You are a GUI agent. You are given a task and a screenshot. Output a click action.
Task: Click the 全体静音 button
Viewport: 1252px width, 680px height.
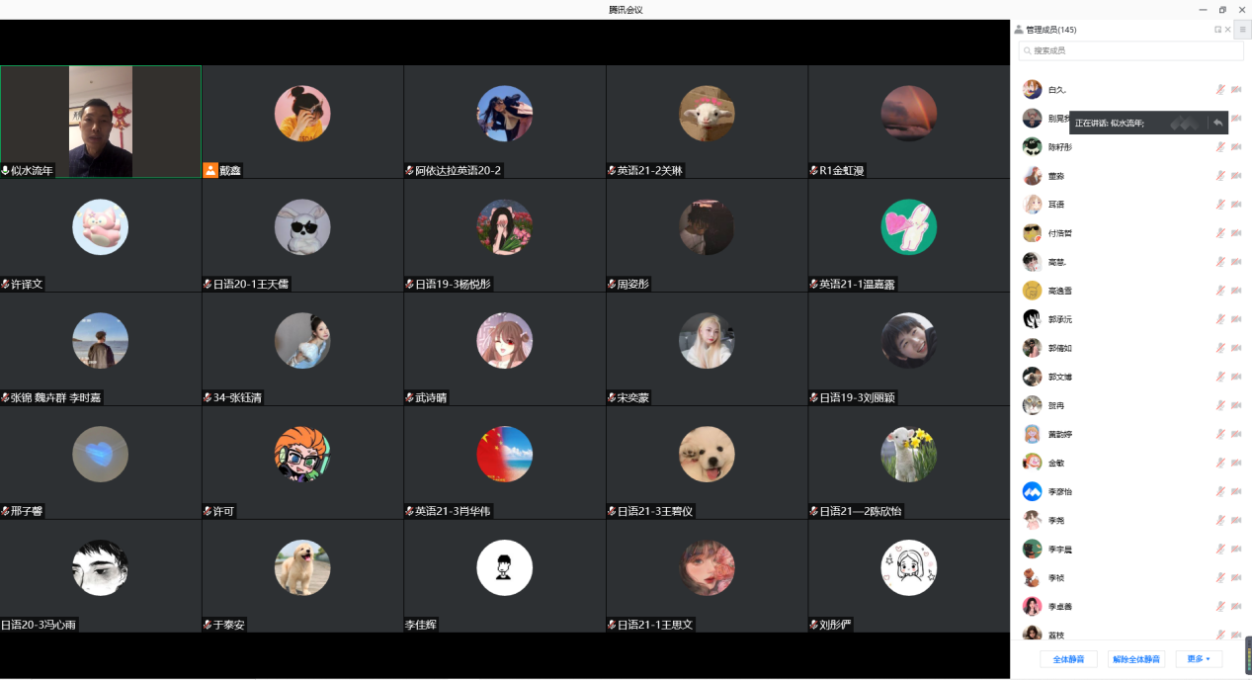[x=1068, y=659]
